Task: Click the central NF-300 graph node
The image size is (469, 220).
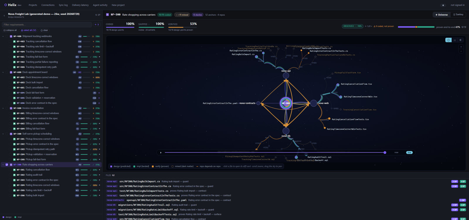Action: tap(286, 103)
